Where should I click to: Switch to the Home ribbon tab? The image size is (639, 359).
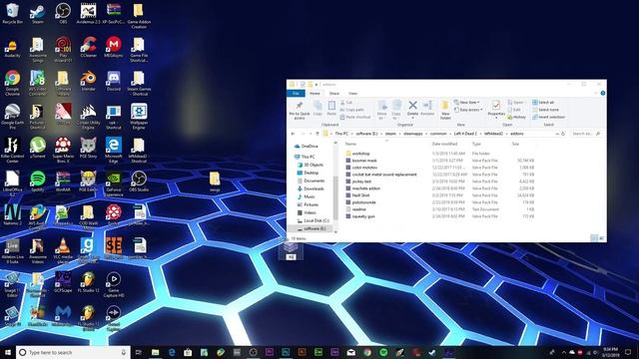315,93
